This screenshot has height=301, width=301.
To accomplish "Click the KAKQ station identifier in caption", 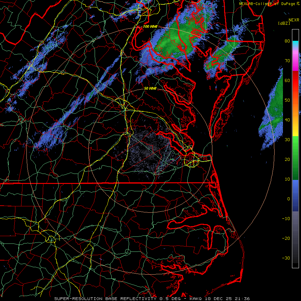I will [x=196, y=299].
